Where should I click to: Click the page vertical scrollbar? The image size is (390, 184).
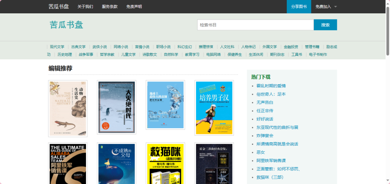(387, 32)
